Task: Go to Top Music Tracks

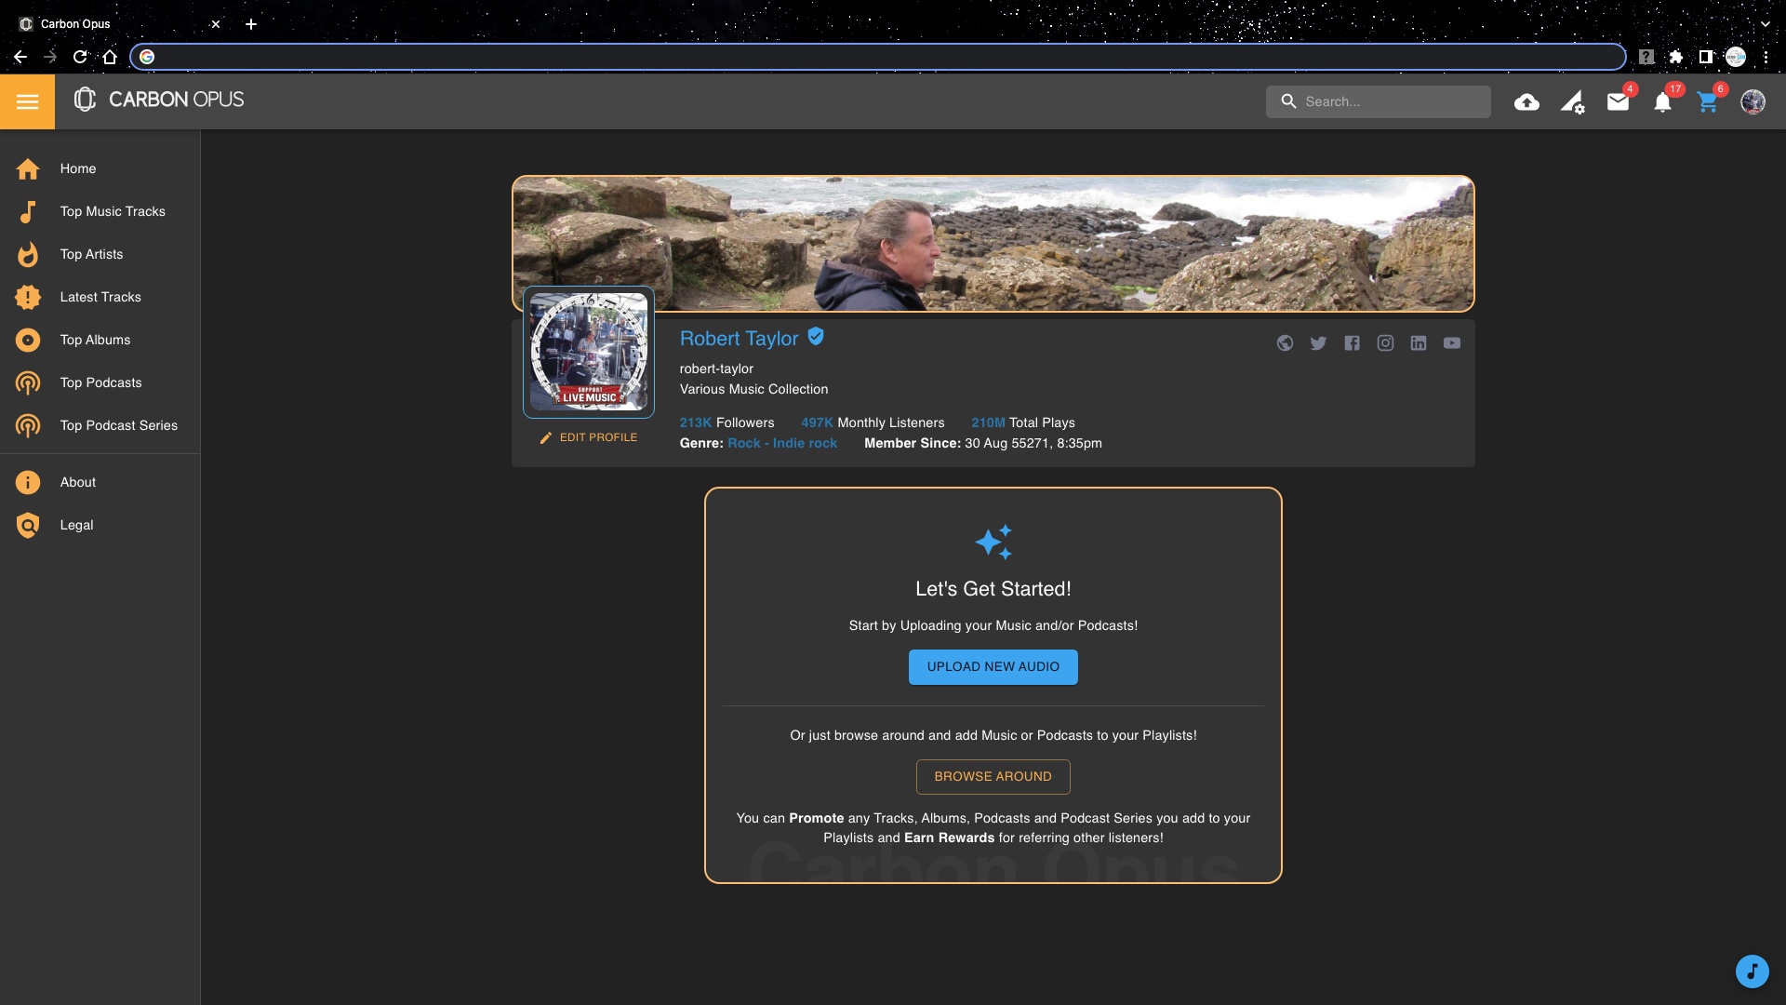Action: [113, 211]
